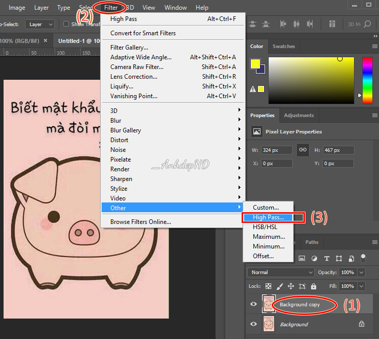Click the dark blue background color swatch
379x339 pixels.
[262, 70]
